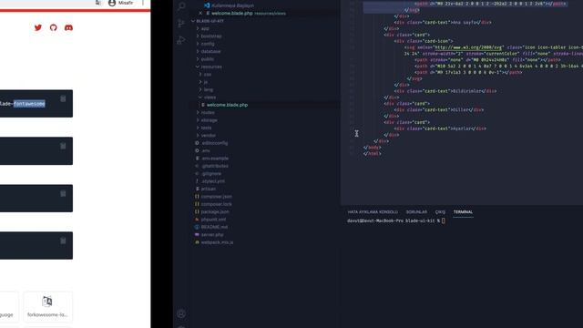Select the highlighted fontawesome text

click(29, 103)
